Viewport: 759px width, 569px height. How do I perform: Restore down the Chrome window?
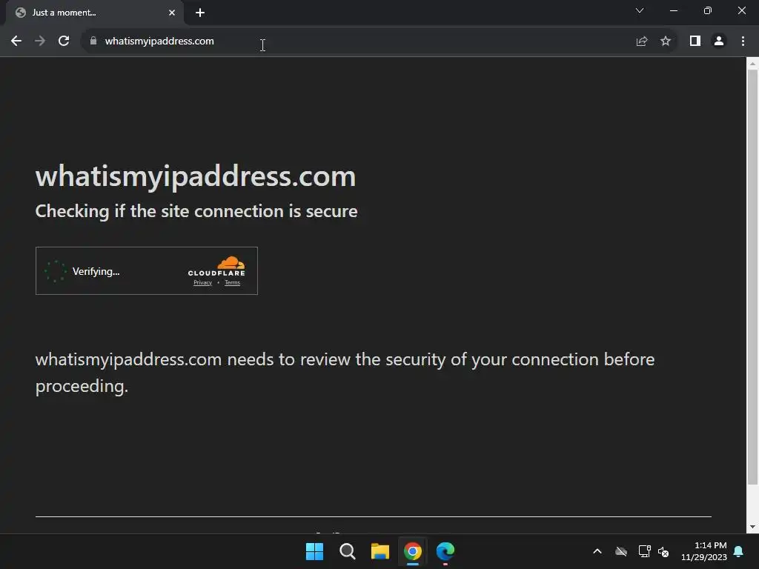pos(708,10)
